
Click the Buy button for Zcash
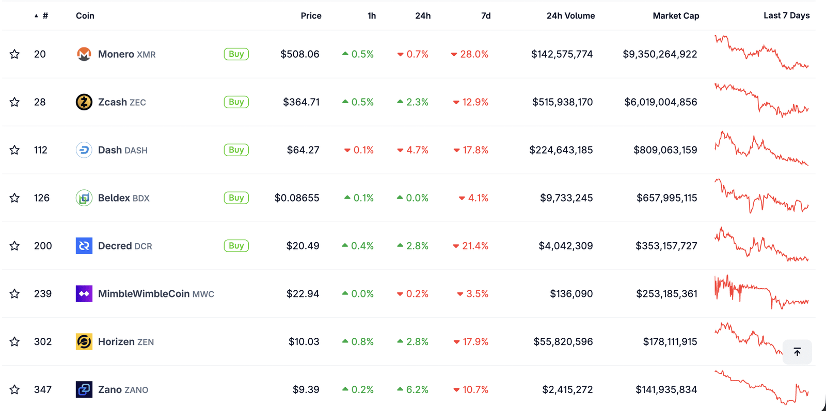pyautogui.click(x=236, y=102)
